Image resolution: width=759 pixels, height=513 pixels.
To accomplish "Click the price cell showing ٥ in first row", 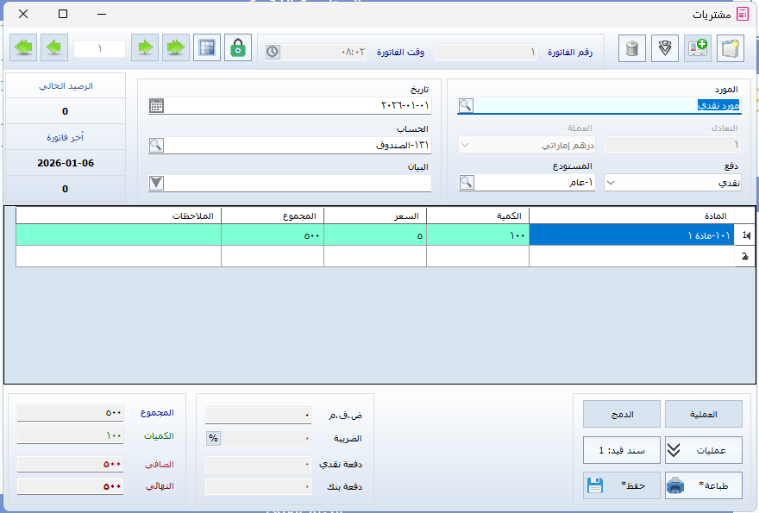I will tap(375, 235).
